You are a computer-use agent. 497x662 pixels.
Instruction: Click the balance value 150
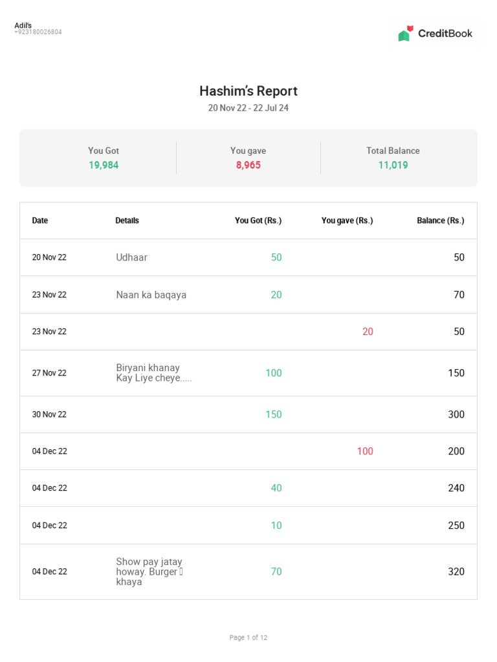(x=456, y=373)
